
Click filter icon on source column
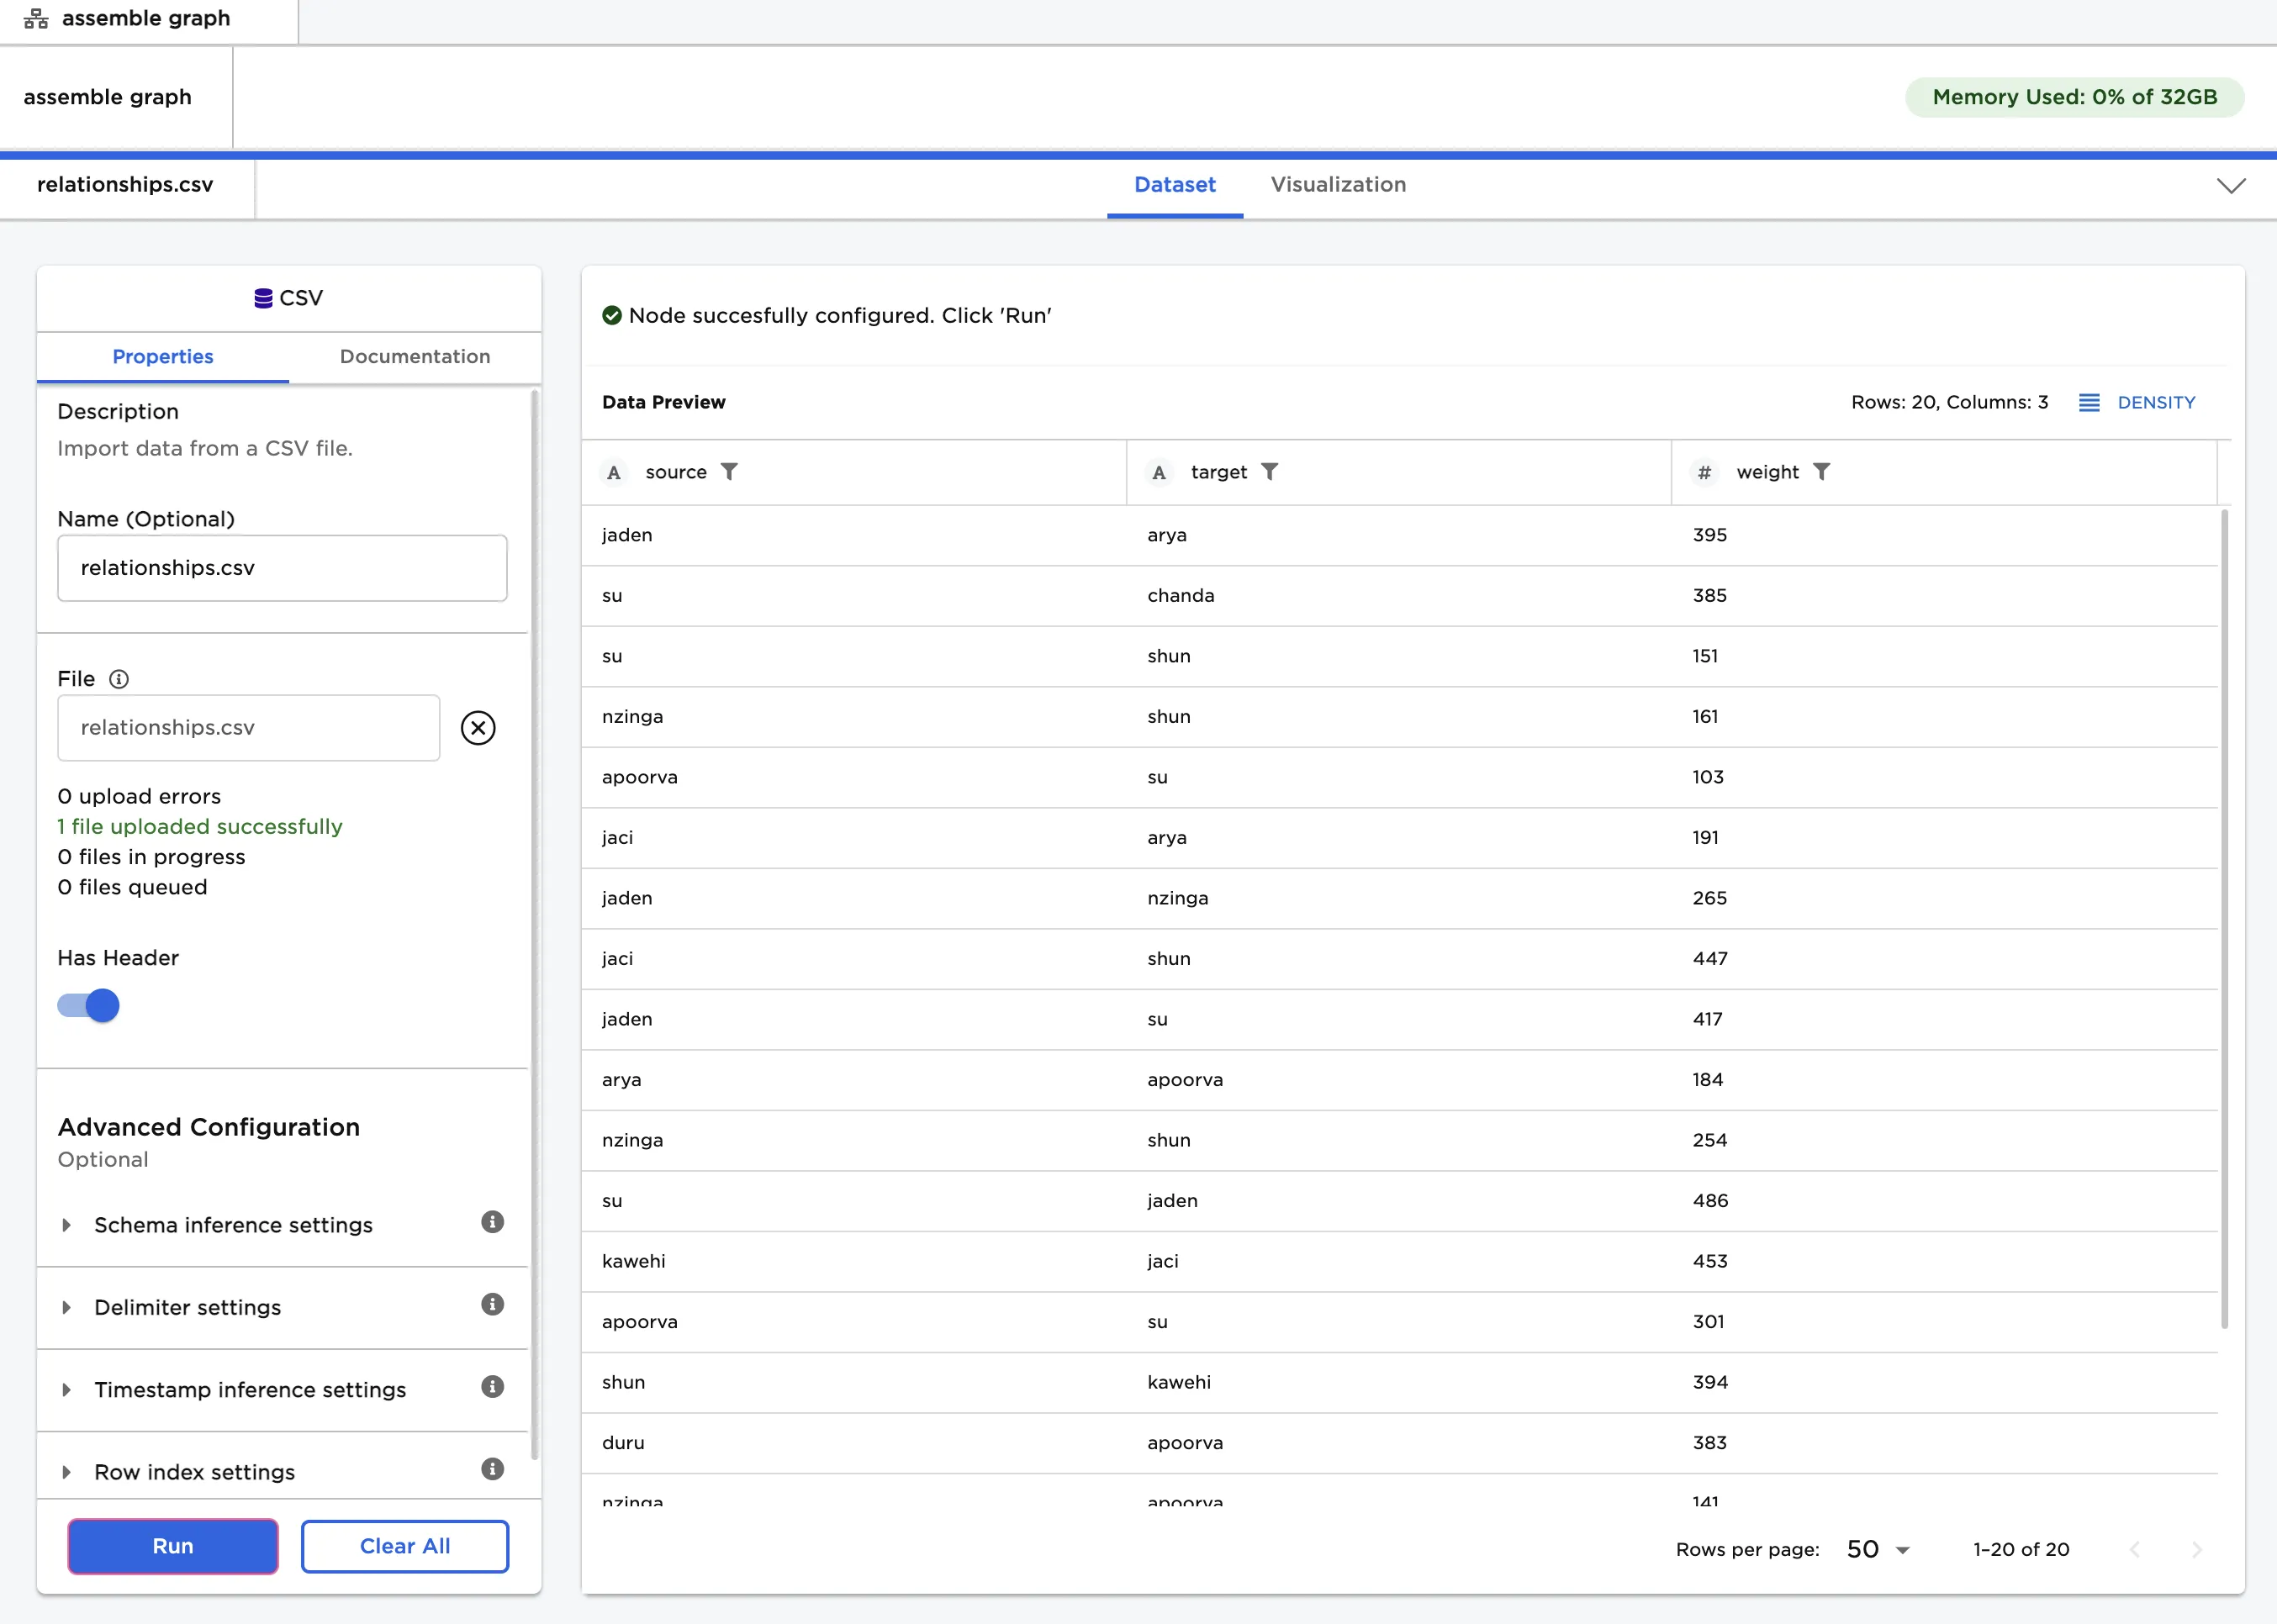(729, 471)
